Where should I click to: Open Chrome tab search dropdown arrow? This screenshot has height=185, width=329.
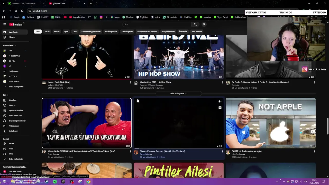coord(4,4)
